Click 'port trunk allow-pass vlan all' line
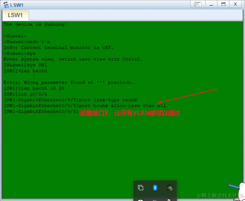 pyautogui.click(x=85, y=106)
